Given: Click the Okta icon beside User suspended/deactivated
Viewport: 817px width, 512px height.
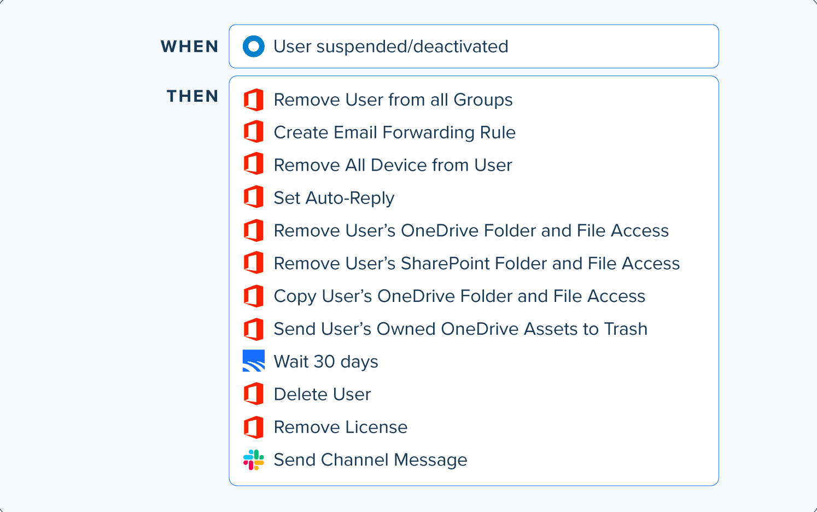Looking at the screenshot, I should [254, 46].
